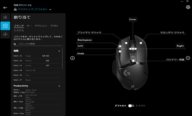192x116 pixels.
Task: Click the コマンドの検索 search field
Action: click(x=38, y=44)
